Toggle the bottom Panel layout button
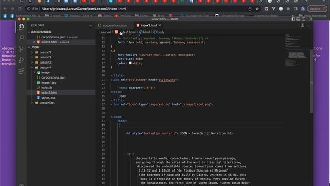The width and height of the screenshot is (330, 186). click(299, 19)
